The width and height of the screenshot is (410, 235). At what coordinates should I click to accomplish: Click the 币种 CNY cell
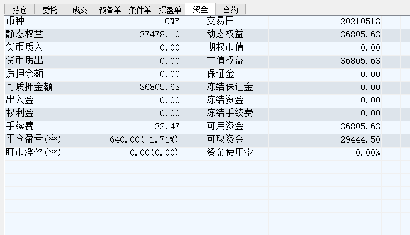(x=124, y=21)
